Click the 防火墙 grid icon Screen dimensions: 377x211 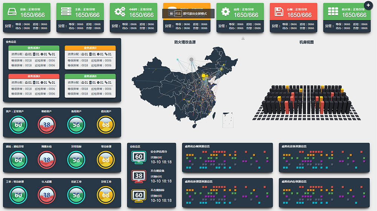[x=333, y=12]
